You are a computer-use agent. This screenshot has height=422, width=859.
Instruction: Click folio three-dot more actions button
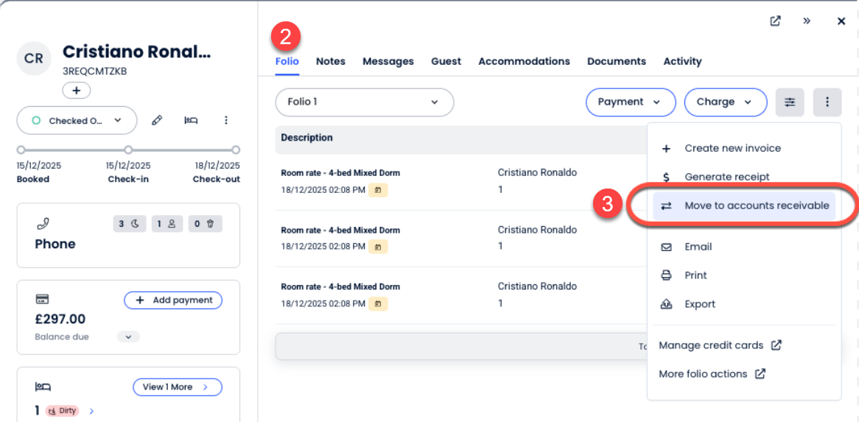tap(827, 102)
